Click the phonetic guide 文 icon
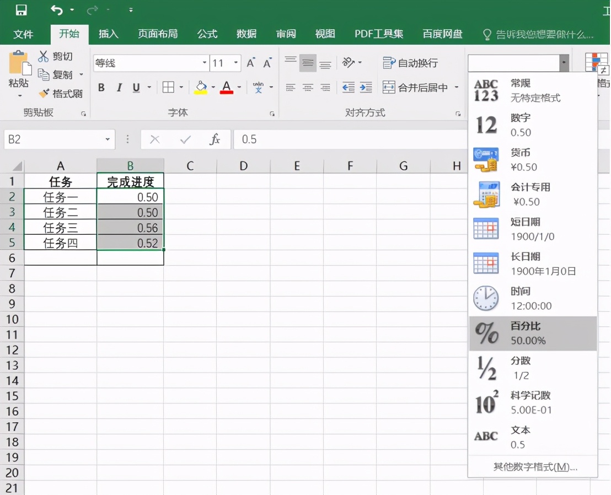 pyautogui.click(x=258, y=88)
